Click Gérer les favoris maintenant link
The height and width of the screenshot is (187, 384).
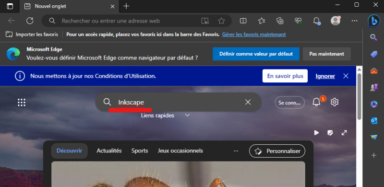coord(254,34)
